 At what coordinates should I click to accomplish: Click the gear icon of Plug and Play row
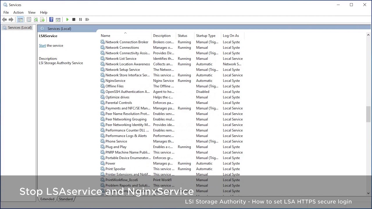(x=102, y=147)
